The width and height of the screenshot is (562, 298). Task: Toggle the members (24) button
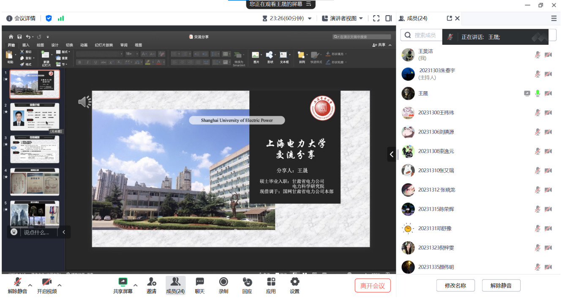(x=175, y=286)
